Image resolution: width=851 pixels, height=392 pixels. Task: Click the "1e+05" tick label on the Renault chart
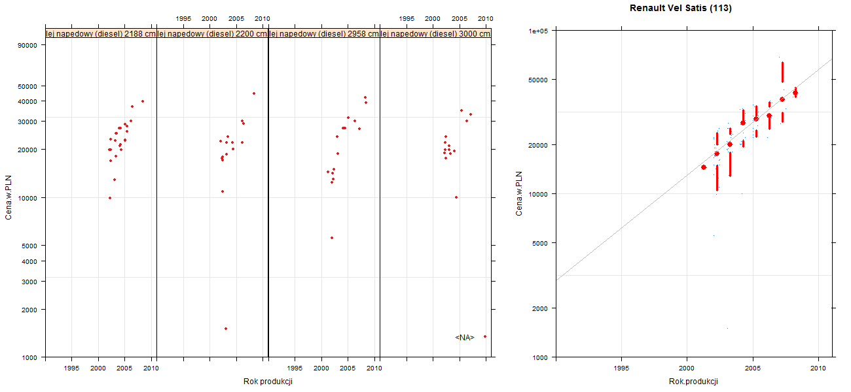(x=539, y=31)
